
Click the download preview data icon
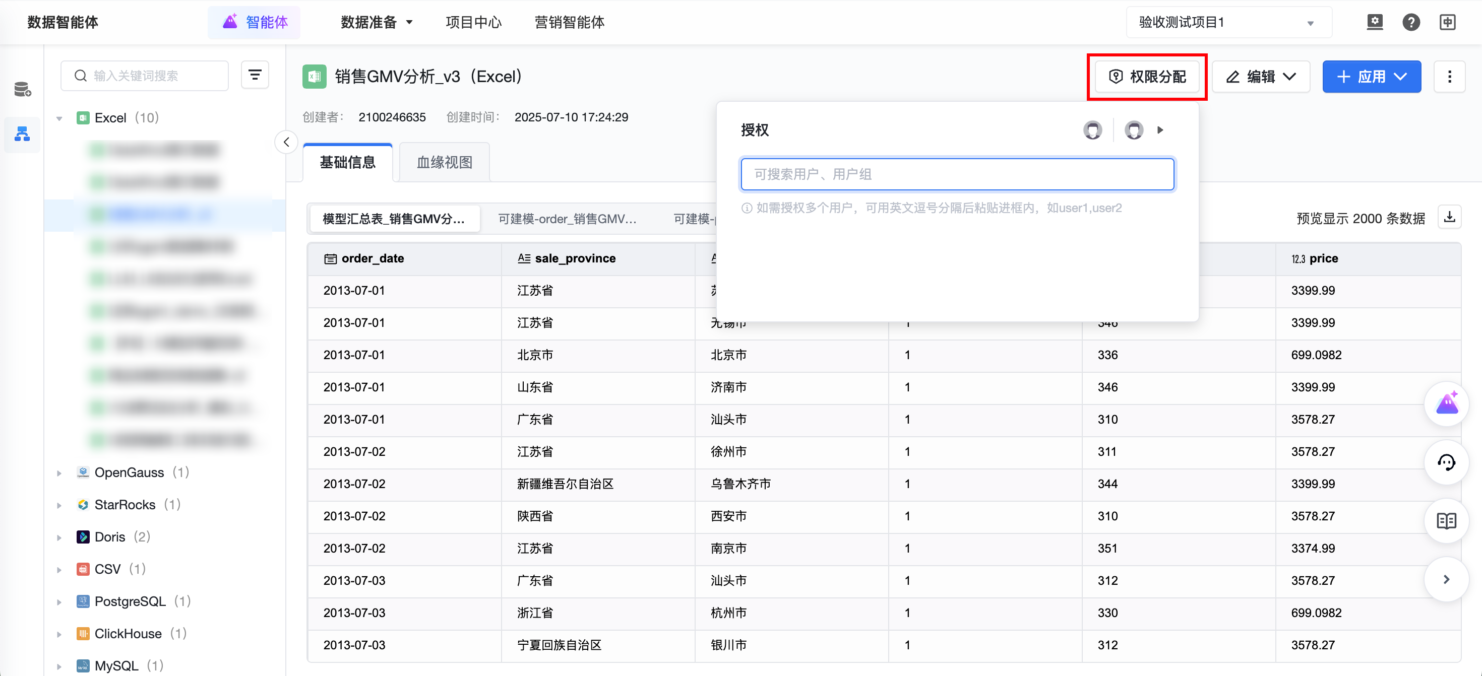pos(1449,217)
